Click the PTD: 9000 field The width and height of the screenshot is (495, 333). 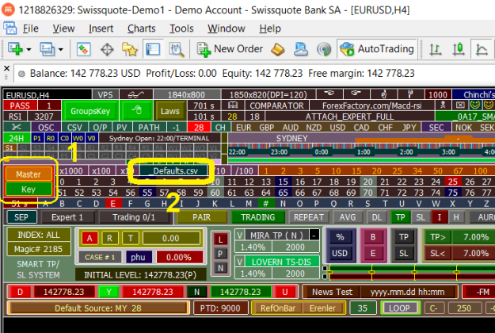(x=220, y=308)
